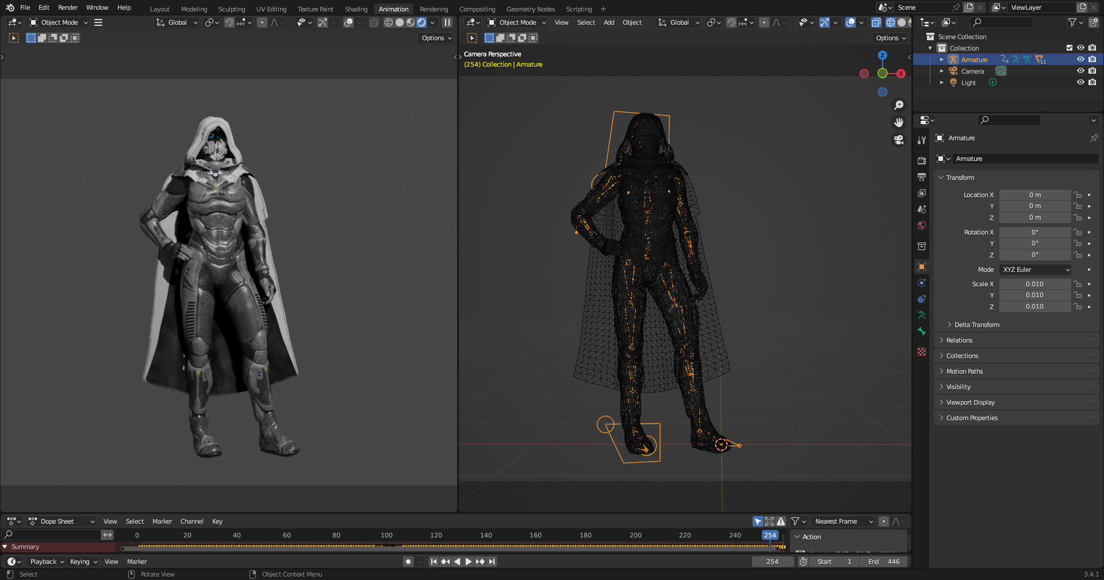This screenshot has width=1104, height=580.
Task: Lock the Location X channel
Action: (1078, 195)
